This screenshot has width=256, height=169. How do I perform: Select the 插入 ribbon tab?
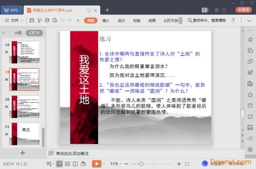coord(106,20)
